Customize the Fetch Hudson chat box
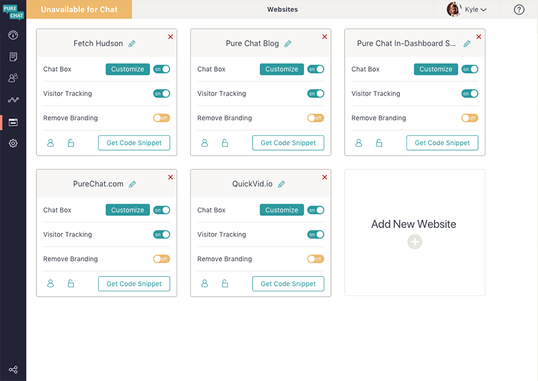This screenshot has width=538, height=381. click(127, 69)
